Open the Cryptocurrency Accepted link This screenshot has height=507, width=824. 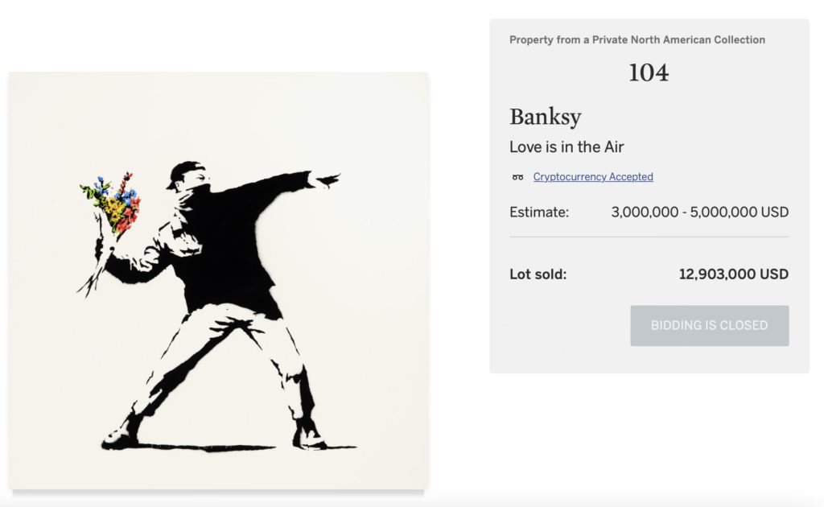(x=593, y=176)
